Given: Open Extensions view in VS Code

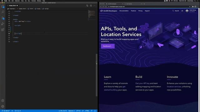Looking at the screenshot, I should (x=3, y=30).
